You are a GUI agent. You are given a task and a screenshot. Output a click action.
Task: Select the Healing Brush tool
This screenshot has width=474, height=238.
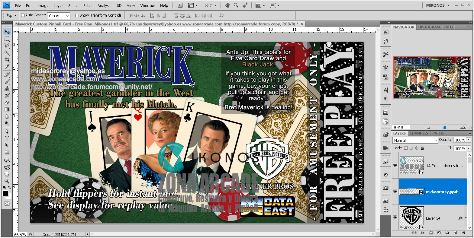click(7, 75)
